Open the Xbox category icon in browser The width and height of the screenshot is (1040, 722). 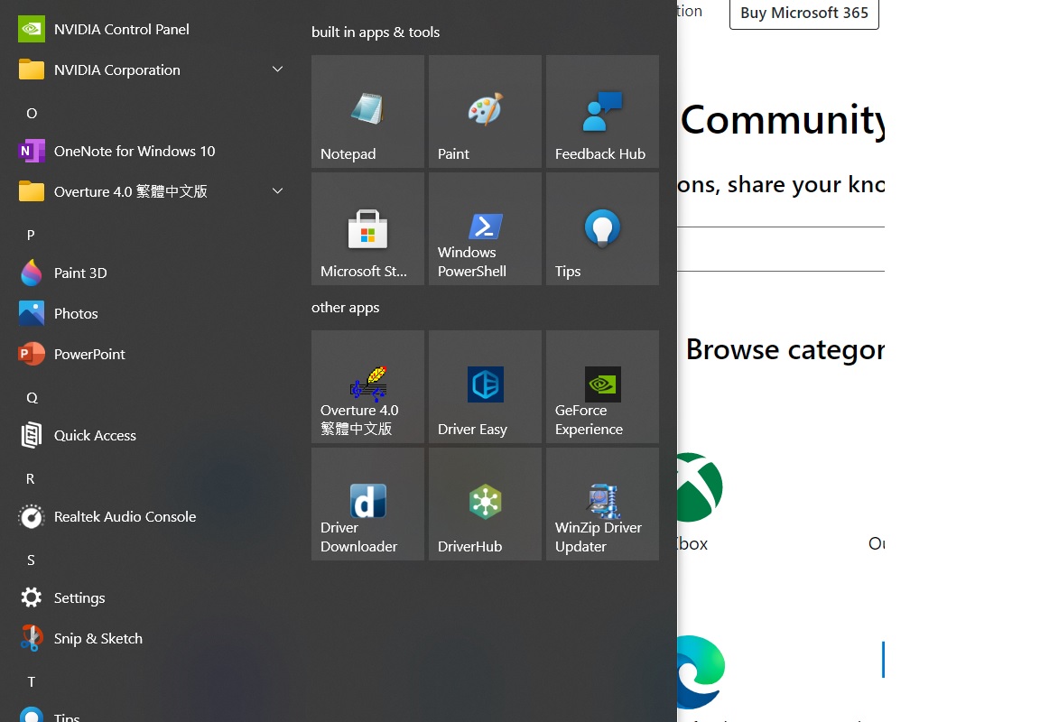coord(700,487)
